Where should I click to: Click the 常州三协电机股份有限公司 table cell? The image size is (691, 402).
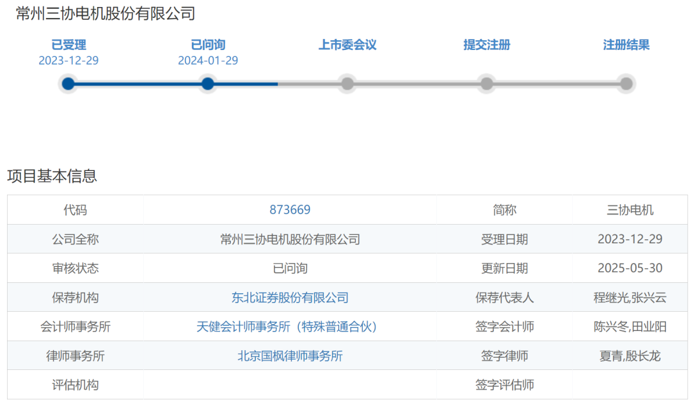[290, 239]
